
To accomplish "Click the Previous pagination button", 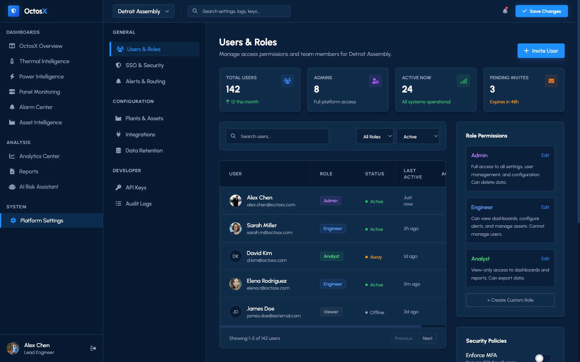I will [x=404, y=338].
